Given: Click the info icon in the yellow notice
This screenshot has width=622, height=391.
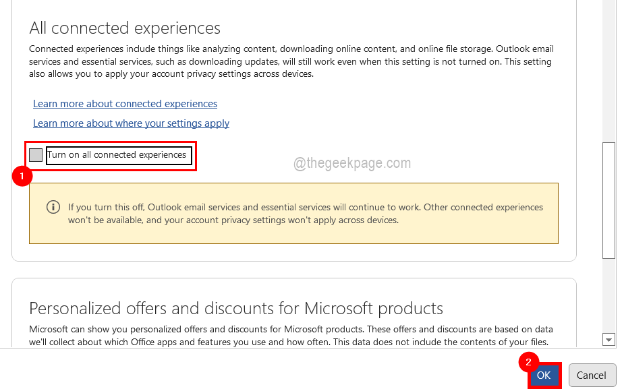Looking at the screenshot, I should tap(53, 207).
